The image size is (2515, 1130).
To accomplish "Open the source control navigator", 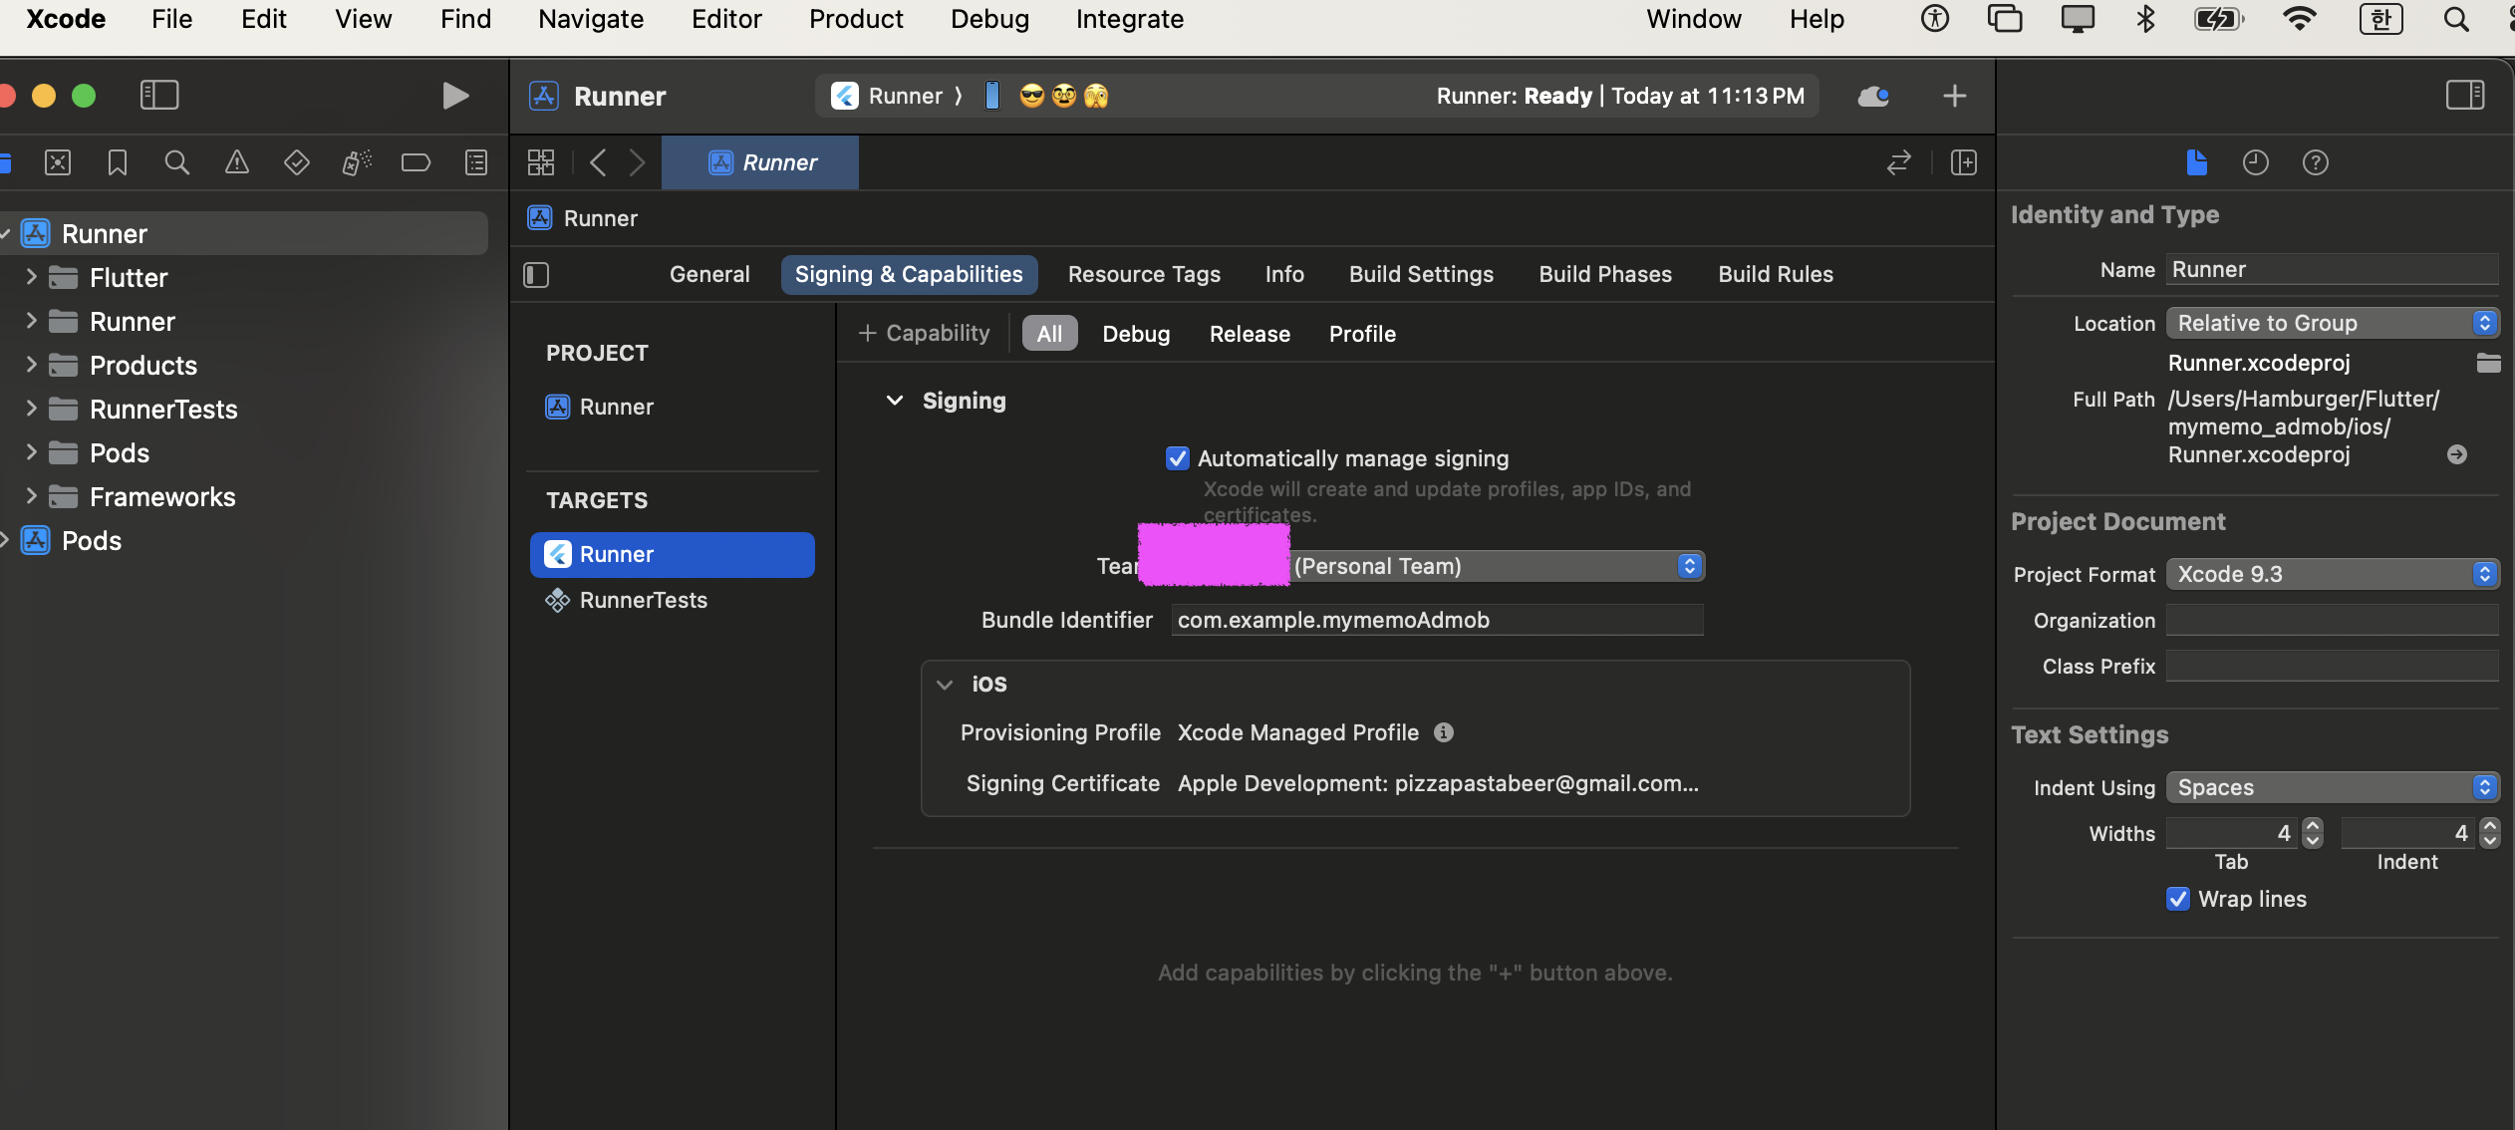I will 58,162.
